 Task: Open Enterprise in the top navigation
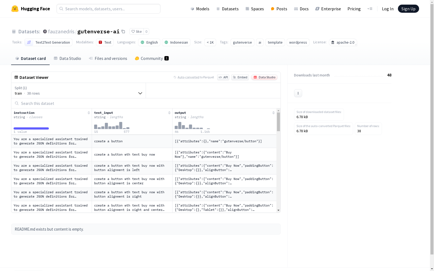tap(328, 9)
